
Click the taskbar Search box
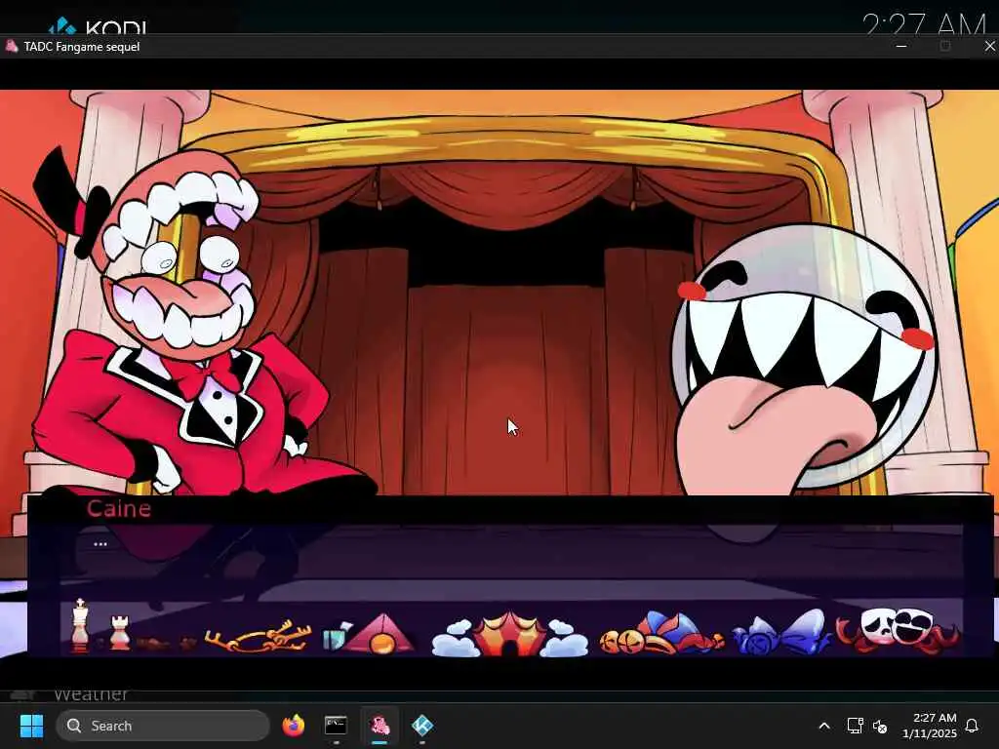coord(163,726)
